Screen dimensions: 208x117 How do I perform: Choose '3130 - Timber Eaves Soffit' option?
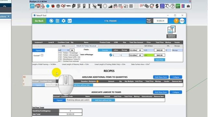coord(69,57)
